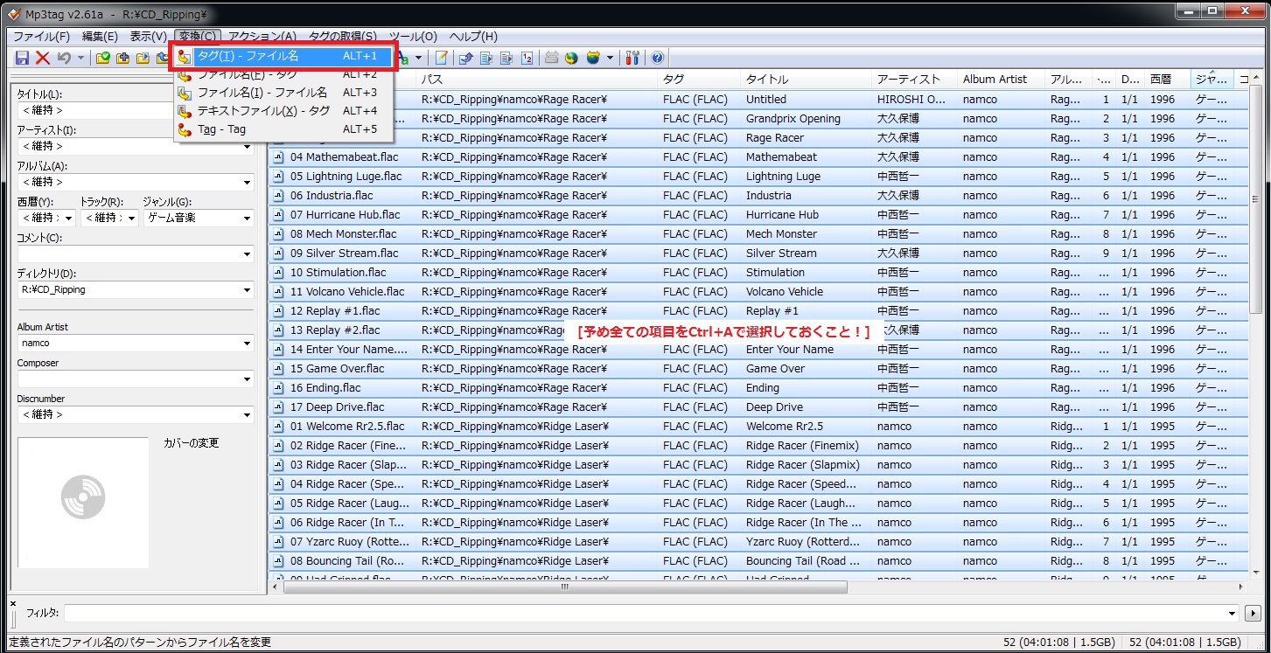Click the Deep Drive title cell

pyautogui.click(x=807, y=407)
